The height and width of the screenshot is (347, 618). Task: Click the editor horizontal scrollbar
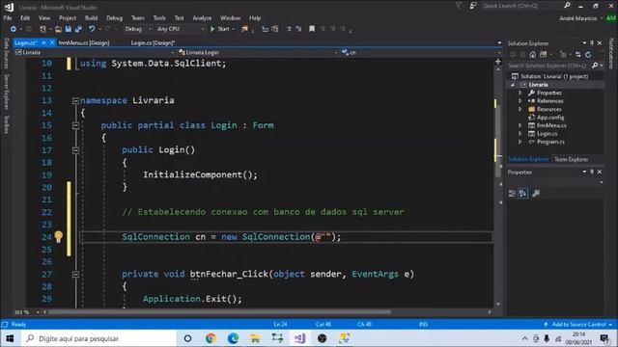click(x=219, y=312)
